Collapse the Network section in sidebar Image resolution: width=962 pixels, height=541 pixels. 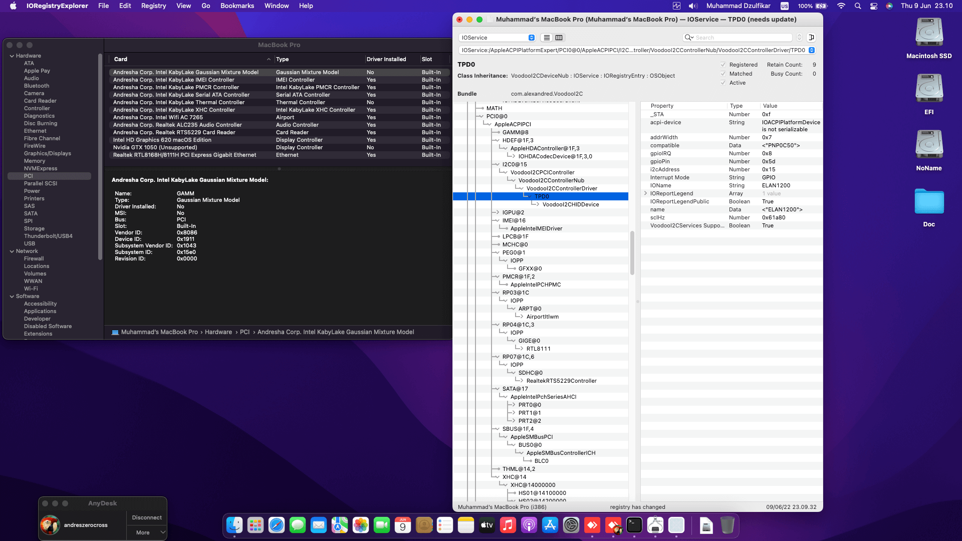[x=12, y=251]
